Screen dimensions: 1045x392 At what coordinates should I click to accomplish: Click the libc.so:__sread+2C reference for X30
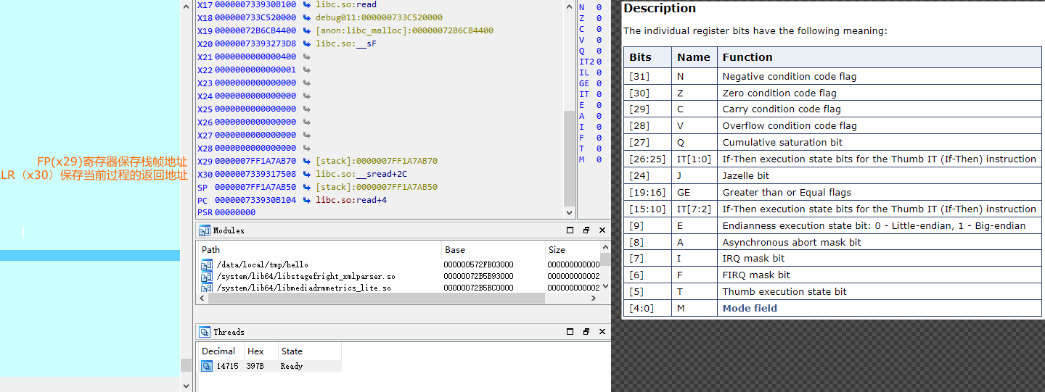pos(361,174)
